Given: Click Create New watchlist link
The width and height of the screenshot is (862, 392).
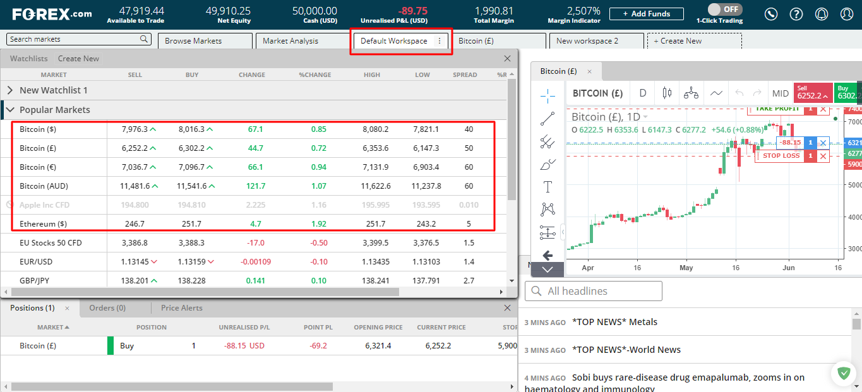Looking at the screenshot, I should (x=78, y=59).
